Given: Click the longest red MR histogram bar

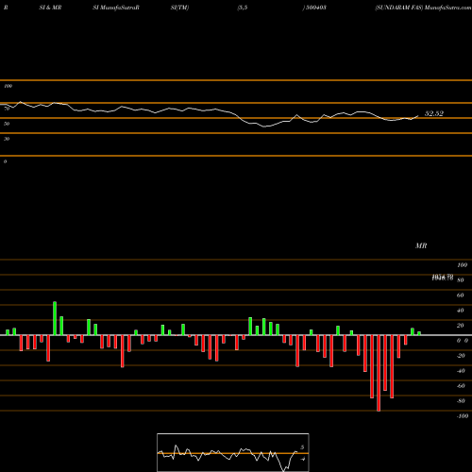Looking at the screenshot, I should tap(379, 373).
